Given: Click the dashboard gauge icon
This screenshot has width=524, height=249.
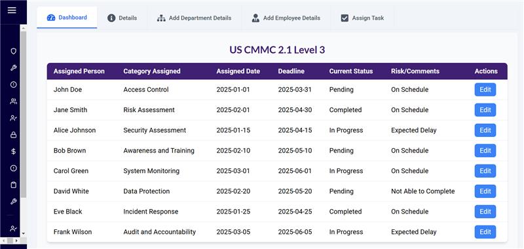Looking at the screenshot, I should pyautogui.click(x=51, y=18).
